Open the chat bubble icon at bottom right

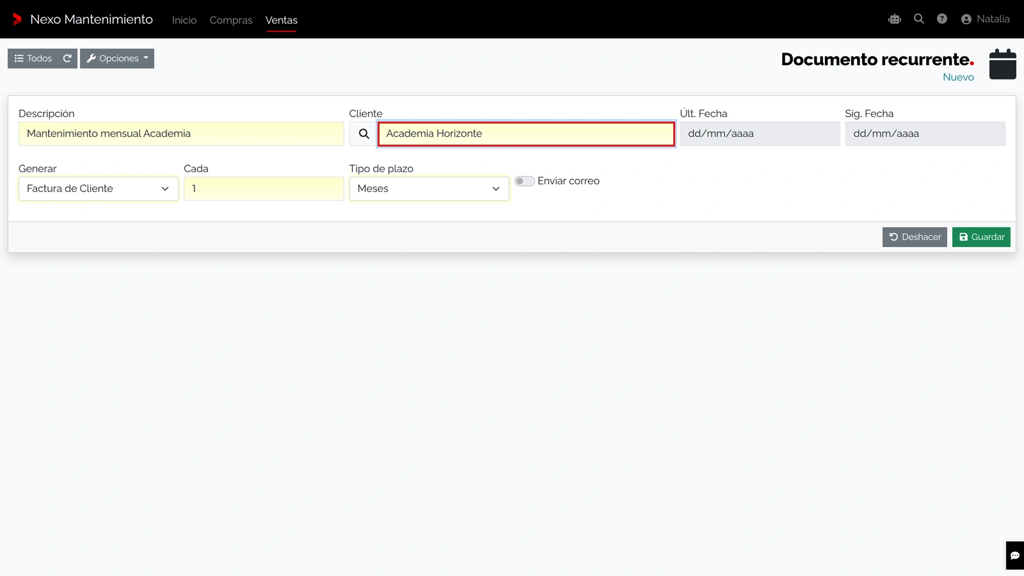click(x=1015, y=556)
